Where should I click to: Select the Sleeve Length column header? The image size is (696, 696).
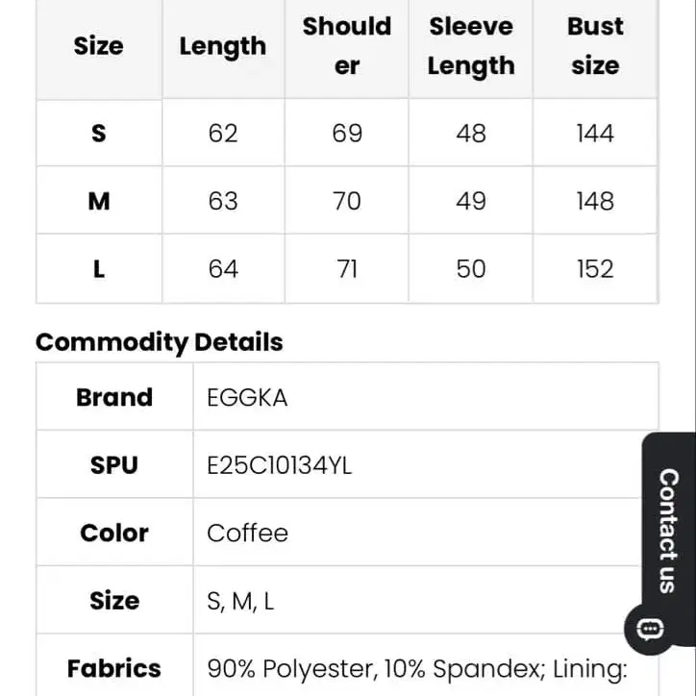click(x=471, y=46)
